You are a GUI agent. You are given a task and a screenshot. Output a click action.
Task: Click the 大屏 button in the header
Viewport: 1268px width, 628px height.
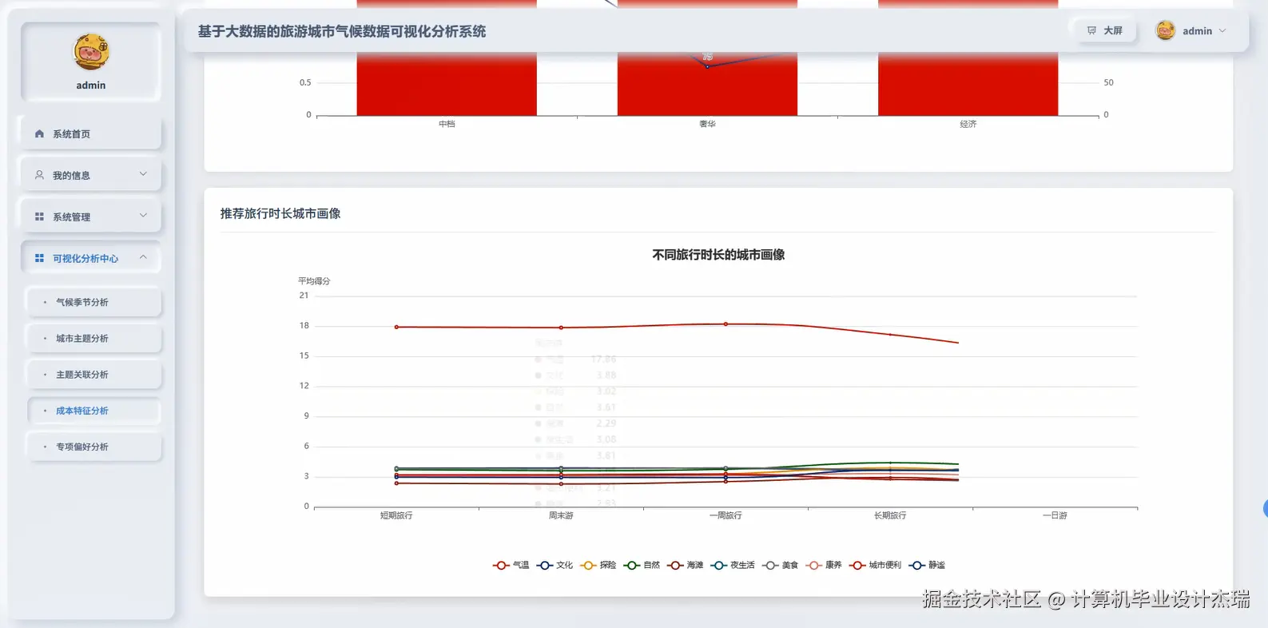(x=1104, y=30)
